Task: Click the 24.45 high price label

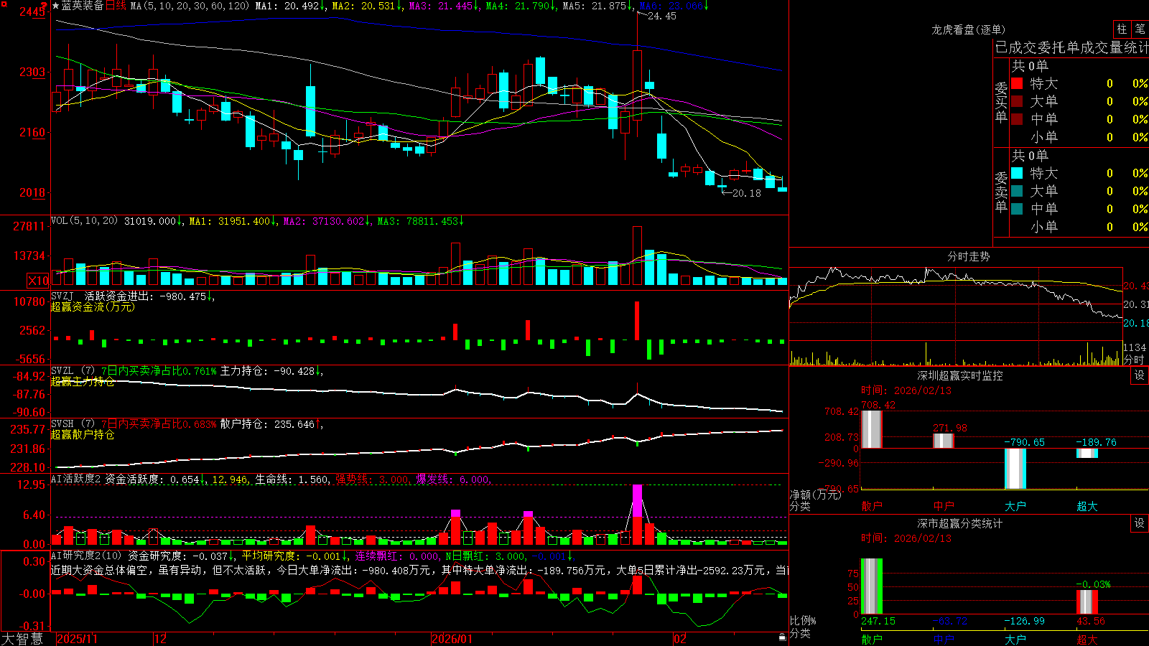Action: [x=661, y=16]
